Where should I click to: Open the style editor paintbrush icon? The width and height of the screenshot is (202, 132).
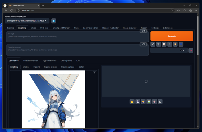pos(191,51)
